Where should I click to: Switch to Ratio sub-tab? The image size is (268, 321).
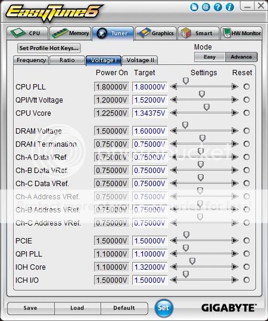click(x=67, y=60)
